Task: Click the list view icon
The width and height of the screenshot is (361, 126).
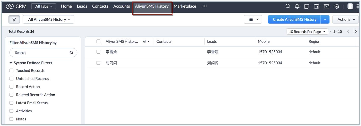Action: point(251,19)
